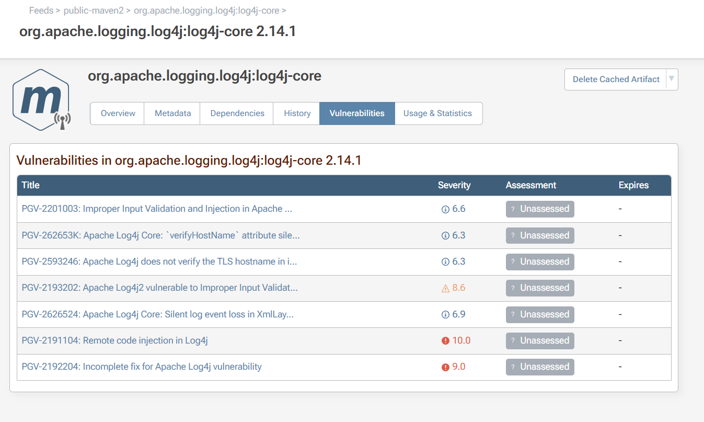Click the Unassessed badge for PGV-2201003
Viewport: 704px width, 422px height.
(540, 209)
